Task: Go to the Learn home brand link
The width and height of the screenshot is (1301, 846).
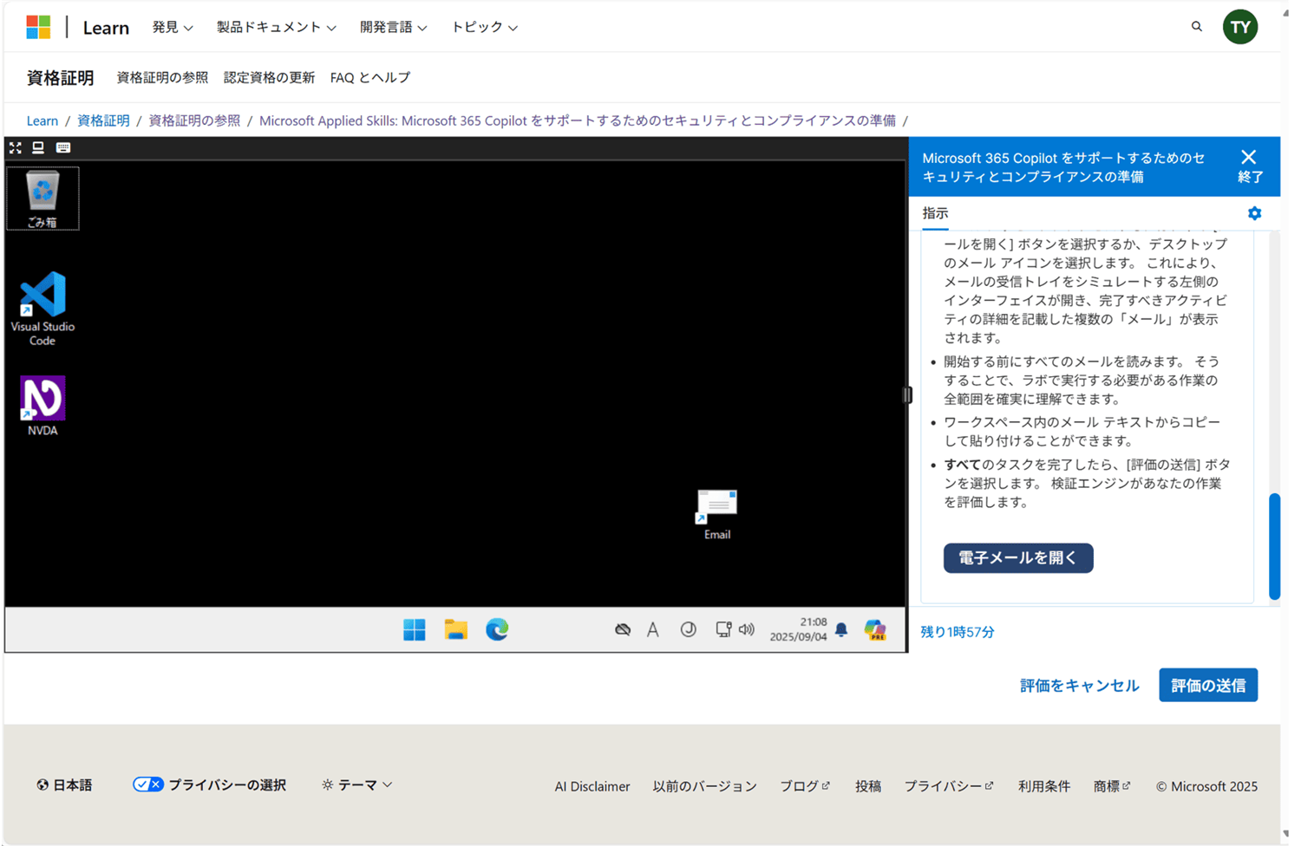Action: click(x=106, y=28)
